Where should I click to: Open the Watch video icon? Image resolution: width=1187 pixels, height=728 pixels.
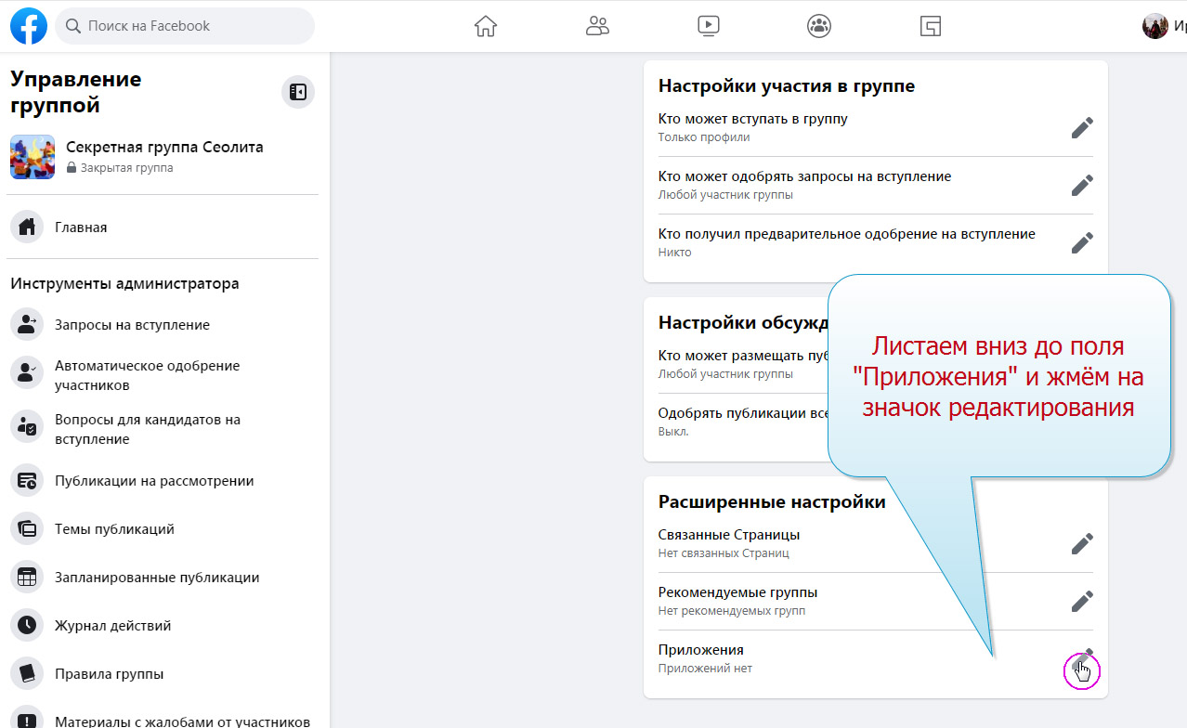[708, 26]
